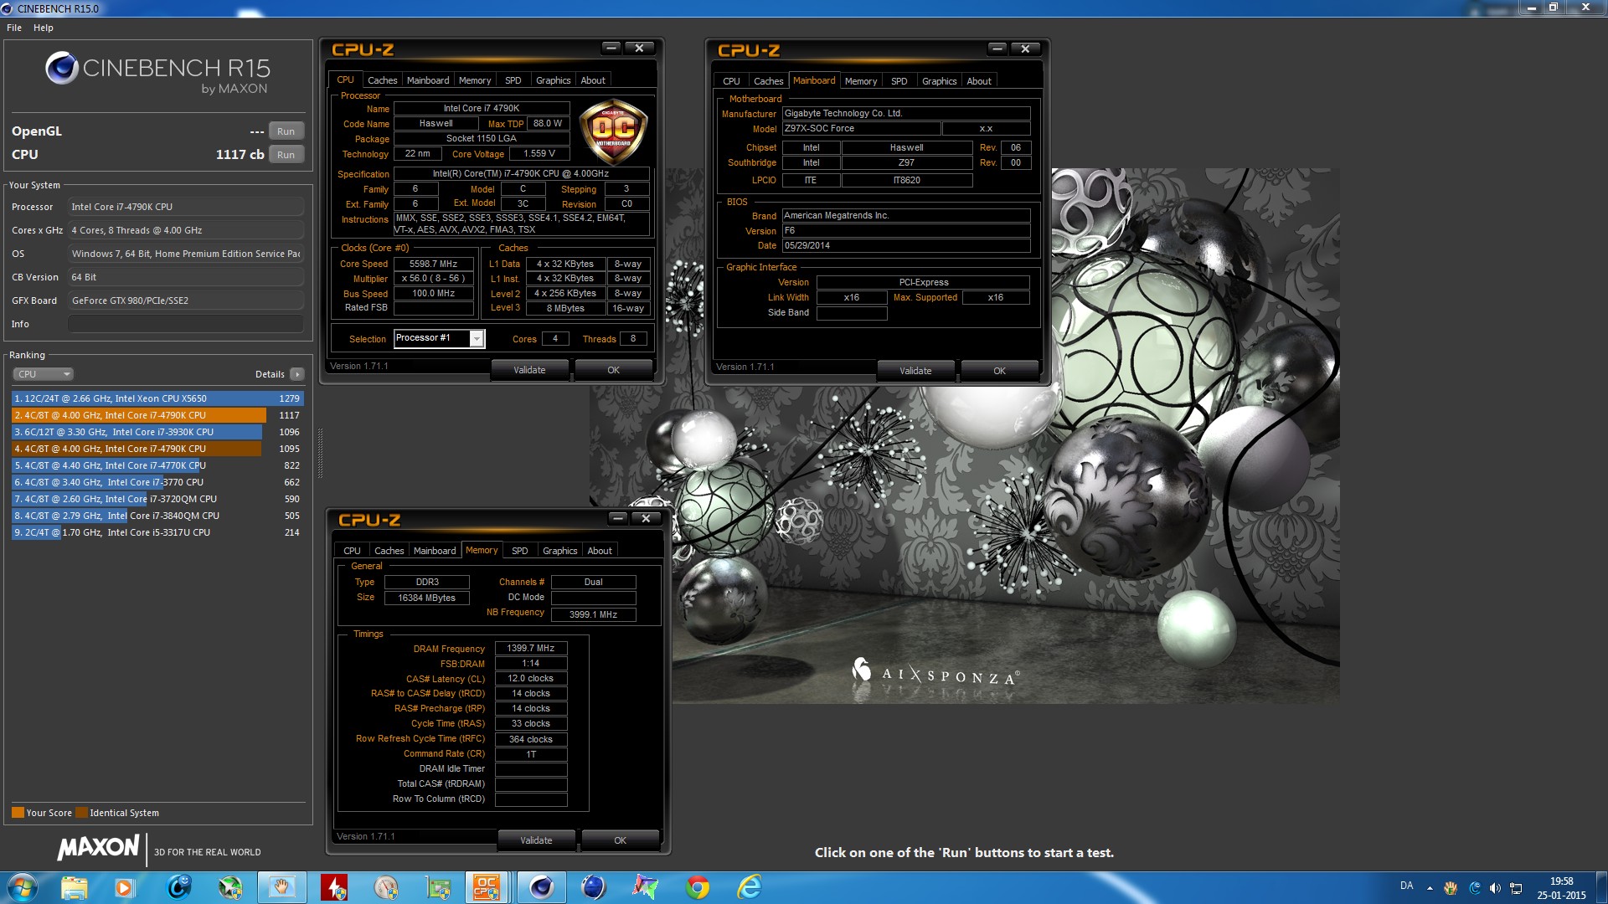Open tray blue smiley swirl icon
The height and width of the screenshot is (904, 1608).
point(1474,888)
